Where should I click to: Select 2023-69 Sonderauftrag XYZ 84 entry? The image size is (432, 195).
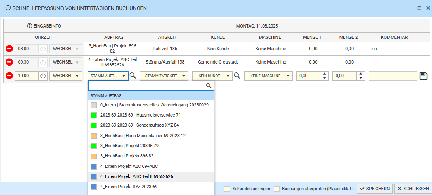151,125
